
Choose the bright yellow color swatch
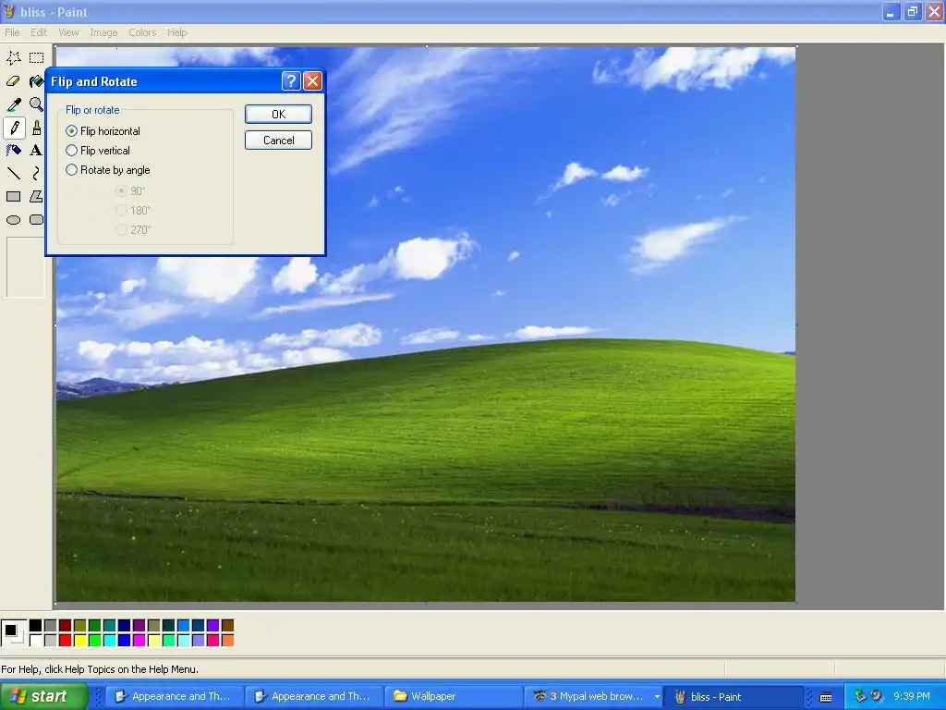pos(79,640)
